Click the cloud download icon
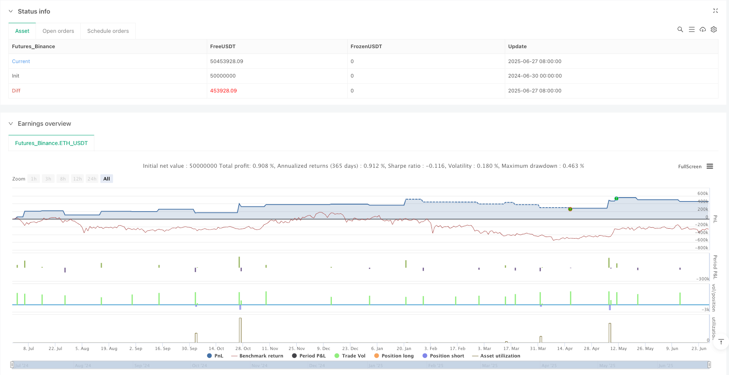 (703, 29)
